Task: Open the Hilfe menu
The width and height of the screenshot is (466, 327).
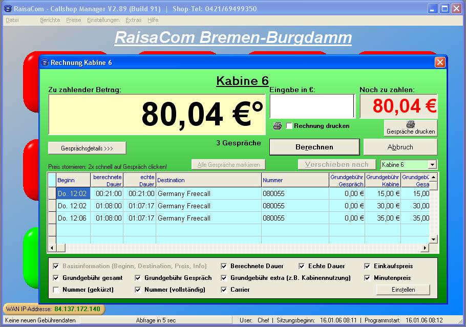Action: pyautogui.click(x=153, y=20)
